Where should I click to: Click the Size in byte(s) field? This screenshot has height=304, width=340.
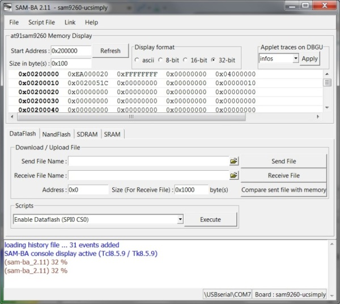pos(71,64)
